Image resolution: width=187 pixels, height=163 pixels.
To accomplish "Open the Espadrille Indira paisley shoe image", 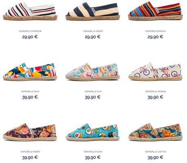I will (x=30, y=132).
